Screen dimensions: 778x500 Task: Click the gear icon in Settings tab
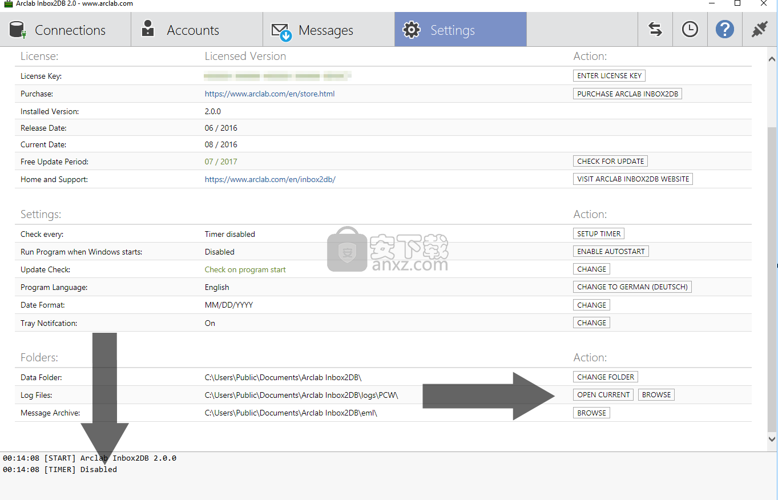point(412,30)
